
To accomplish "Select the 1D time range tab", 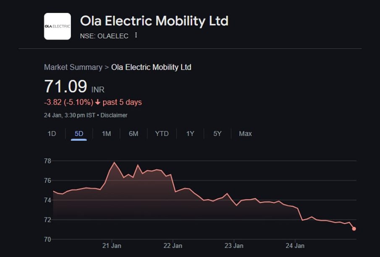I will click(52, 134).
